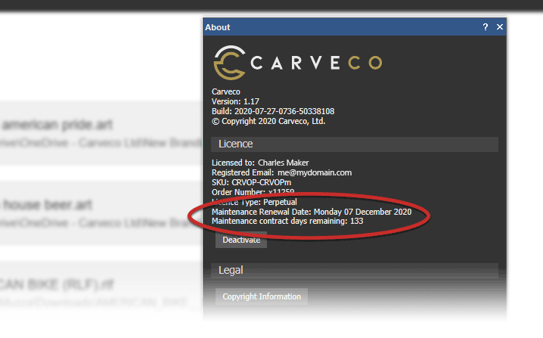The image size is (543, 338).
Task: Select the Legal section header
Action: click(x=354, y=270)
